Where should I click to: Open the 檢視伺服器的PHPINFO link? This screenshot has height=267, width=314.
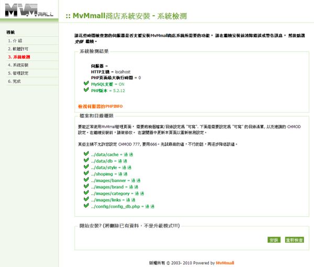100,106
